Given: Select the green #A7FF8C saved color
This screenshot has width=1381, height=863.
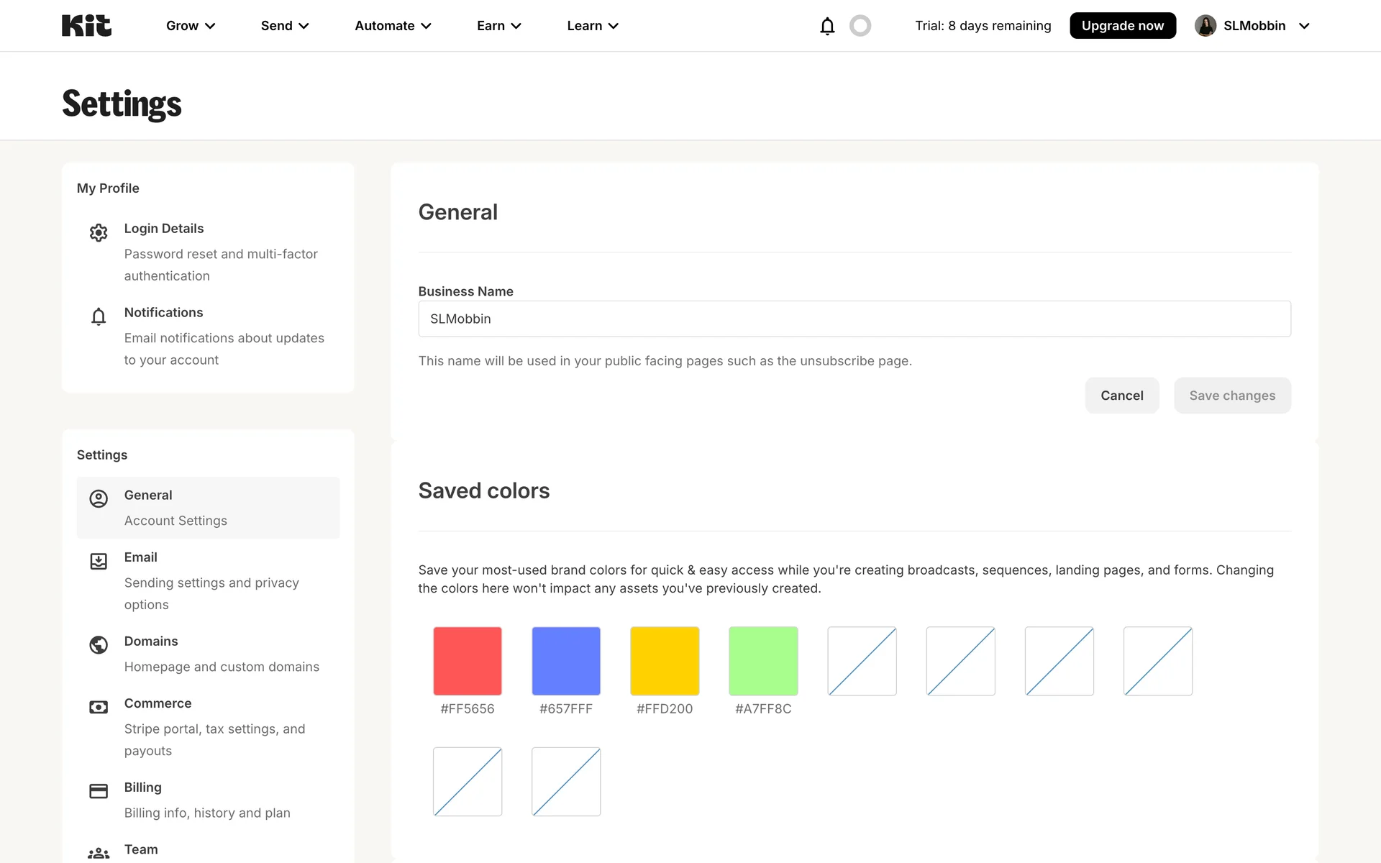Looking at the screenshot, I should 763,661.
